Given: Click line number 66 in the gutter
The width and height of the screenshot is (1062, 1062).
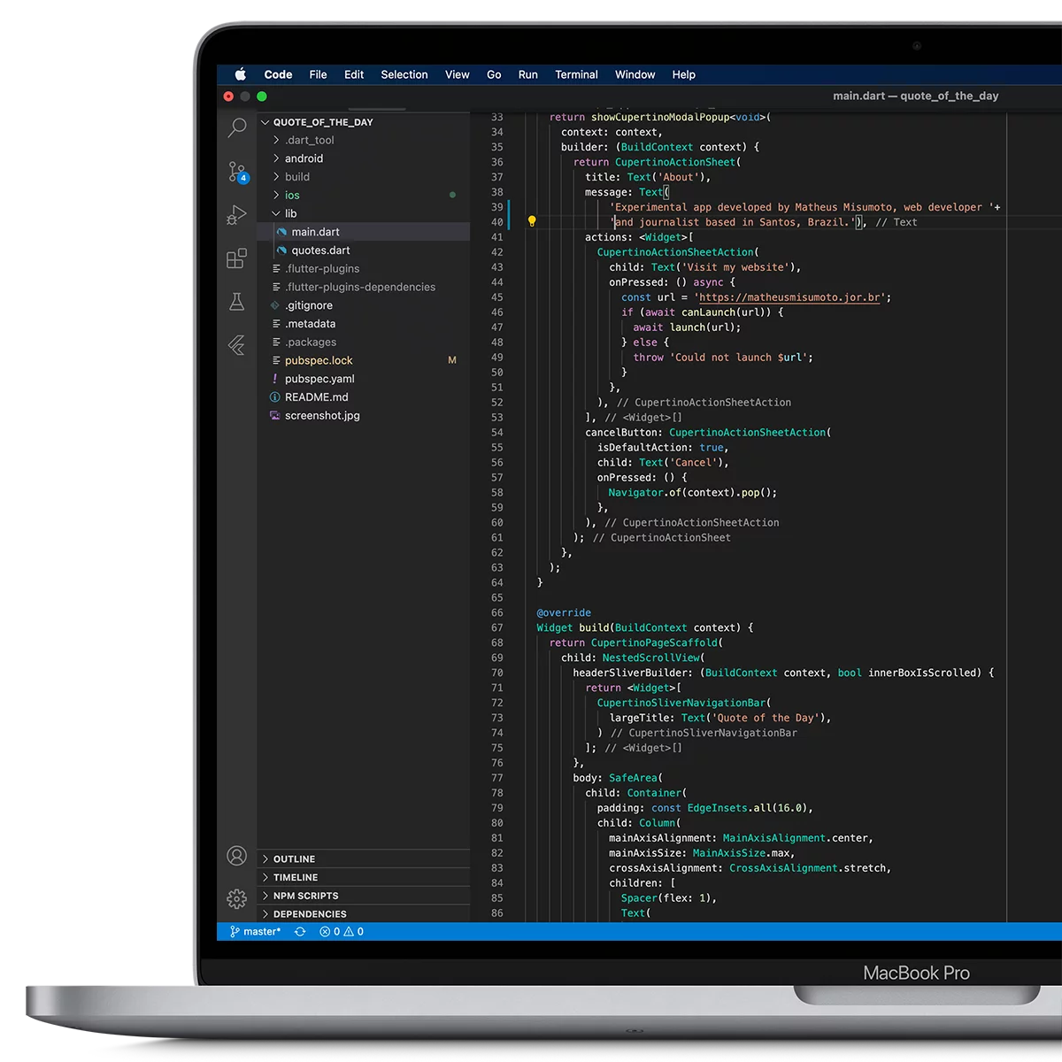Looking at the screenshot, I should coord(497,612).
